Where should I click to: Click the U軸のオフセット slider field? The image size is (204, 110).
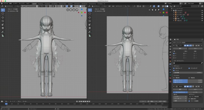188,80
